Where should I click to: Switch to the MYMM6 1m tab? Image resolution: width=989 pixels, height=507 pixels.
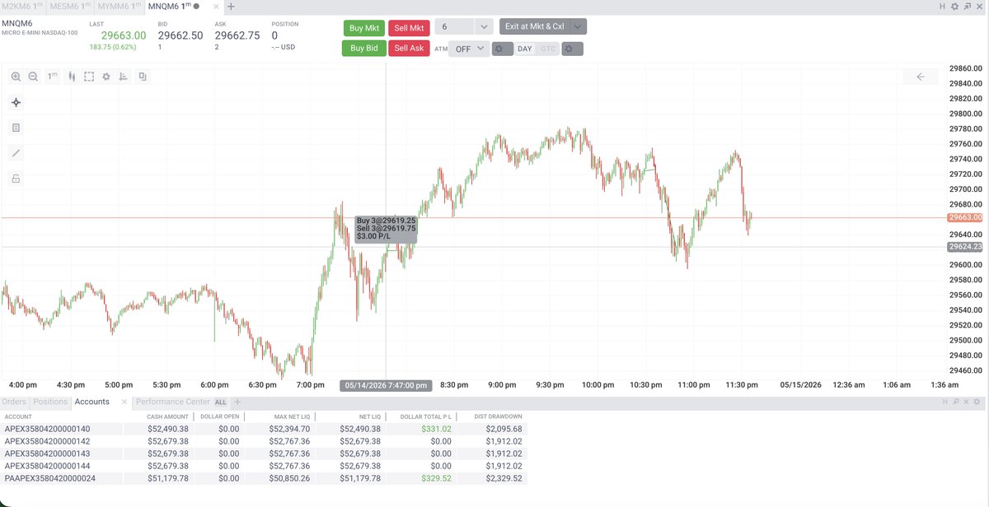pos(119,6)
